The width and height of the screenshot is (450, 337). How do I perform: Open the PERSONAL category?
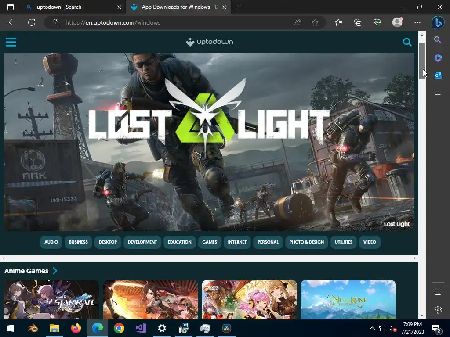tap(268, 242)
